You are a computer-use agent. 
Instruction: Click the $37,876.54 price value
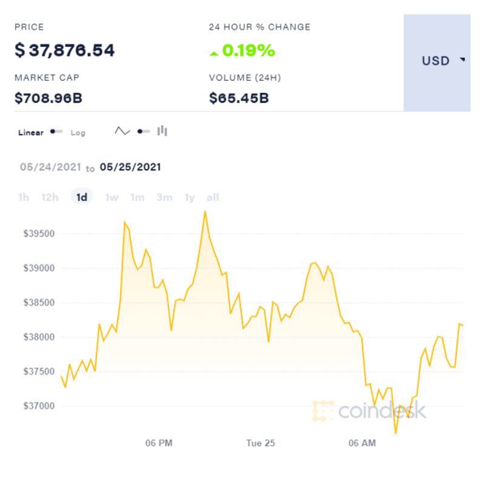point(65,50)
